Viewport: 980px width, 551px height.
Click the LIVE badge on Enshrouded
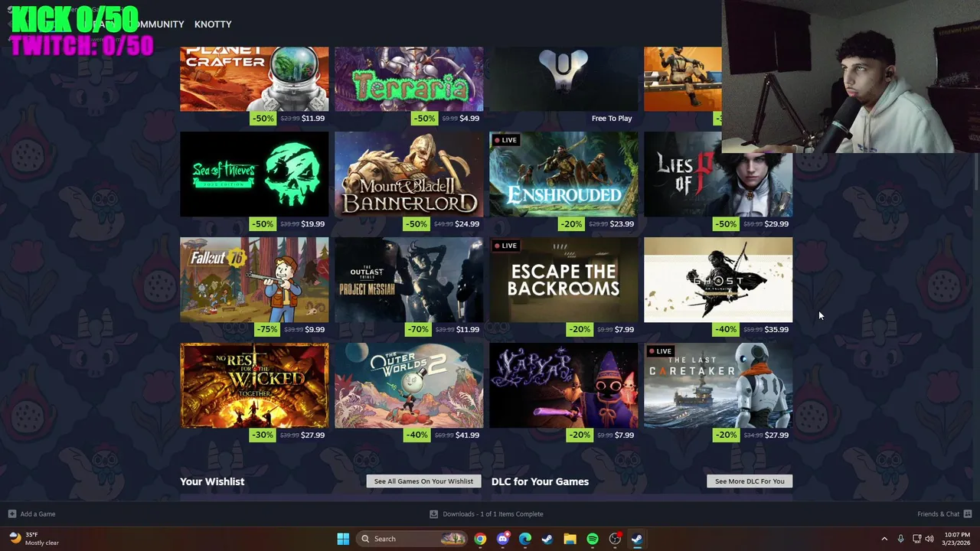point(505,140)
